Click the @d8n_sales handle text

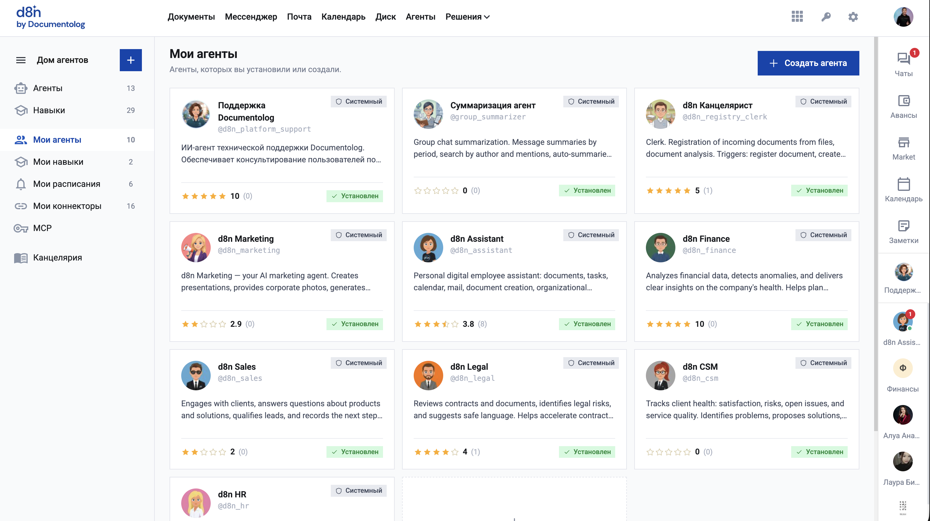[240, 378]
